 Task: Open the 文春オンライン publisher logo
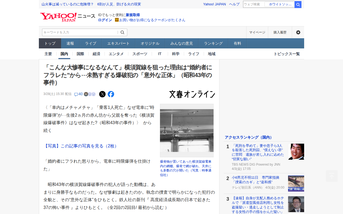tap(192, 94)
